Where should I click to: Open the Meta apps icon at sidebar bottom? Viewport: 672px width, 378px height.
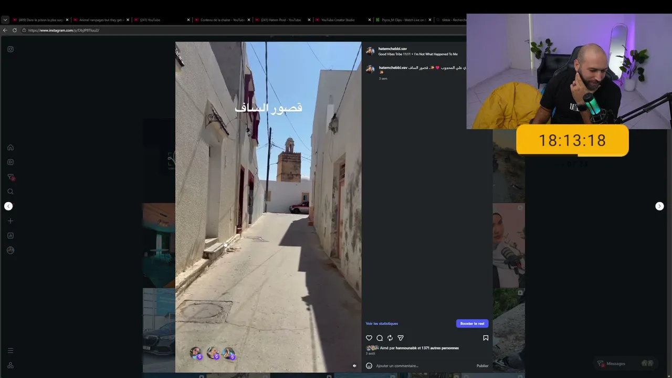pos(10,365)
